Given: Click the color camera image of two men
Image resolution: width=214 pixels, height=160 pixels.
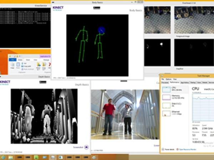Looking at the screenshot, I should 125,114.
